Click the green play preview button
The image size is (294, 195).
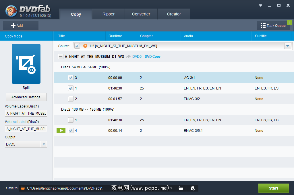point(61,131)
